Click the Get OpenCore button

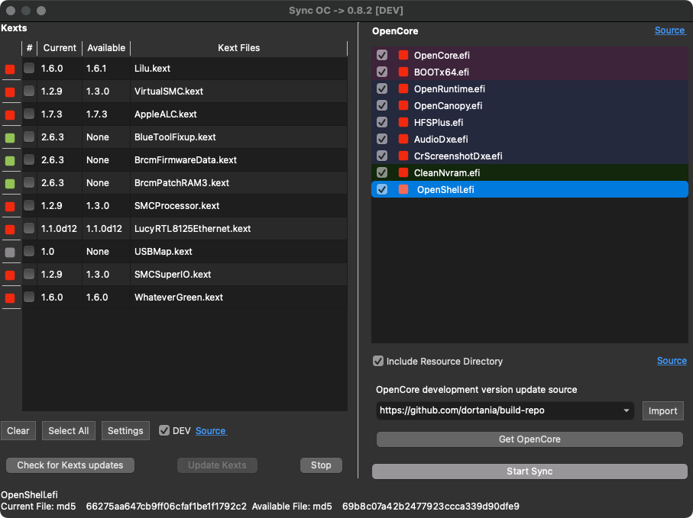[x=529, y=439]
